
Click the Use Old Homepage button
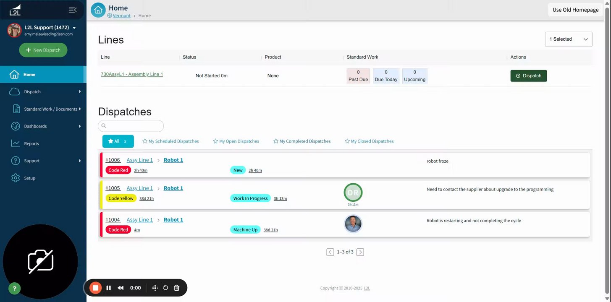coord(575,10)
